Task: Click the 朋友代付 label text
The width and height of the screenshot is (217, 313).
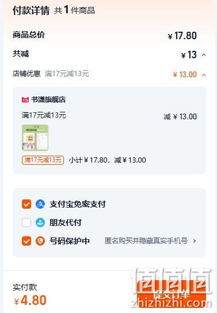Action: coord(66,223)
